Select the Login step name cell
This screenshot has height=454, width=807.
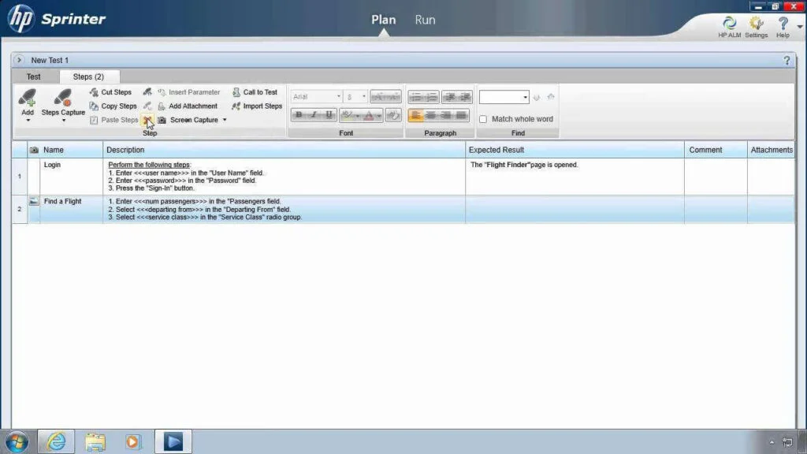point(71,177)
